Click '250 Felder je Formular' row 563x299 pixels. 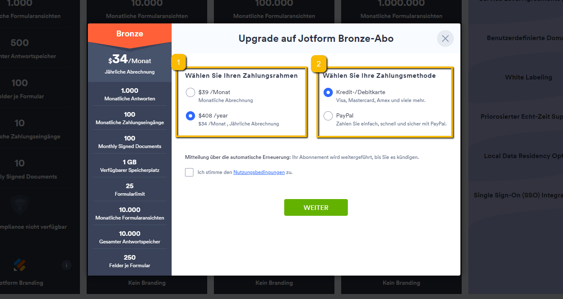point(130,261)
